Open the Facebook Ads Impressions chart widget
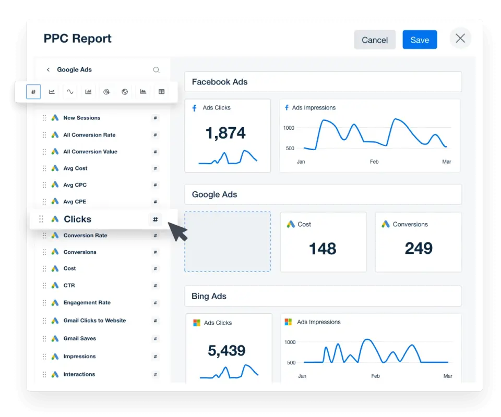501x417 pixels. [369, 136]
